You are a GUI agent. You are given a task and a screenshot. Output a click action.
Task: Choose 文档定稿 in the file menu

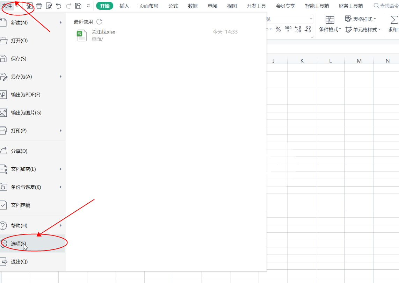32,205
